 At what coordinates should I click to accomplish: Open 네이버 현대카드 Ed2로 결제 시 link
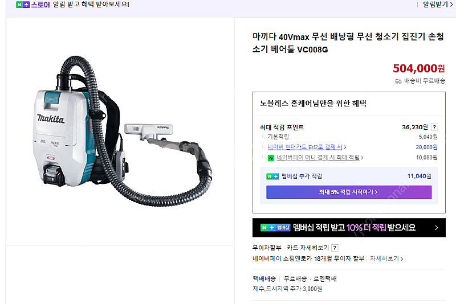coord(305,147)
